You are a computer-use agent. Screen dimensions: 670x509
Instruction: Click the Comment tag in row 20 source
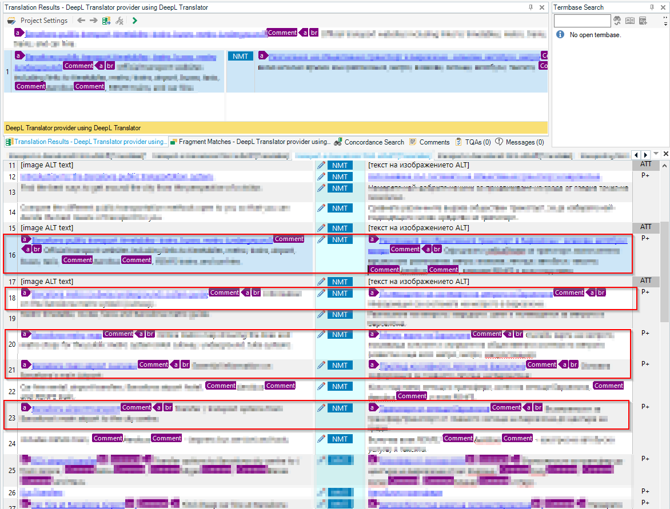(x=118, y=334)
